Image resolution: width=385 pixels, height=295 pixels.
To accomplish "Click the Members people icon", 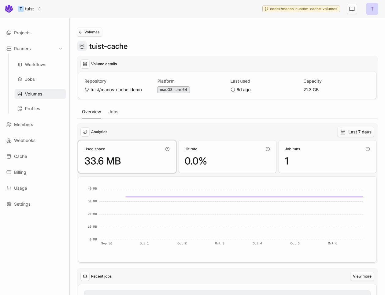I will click(9, 125).
